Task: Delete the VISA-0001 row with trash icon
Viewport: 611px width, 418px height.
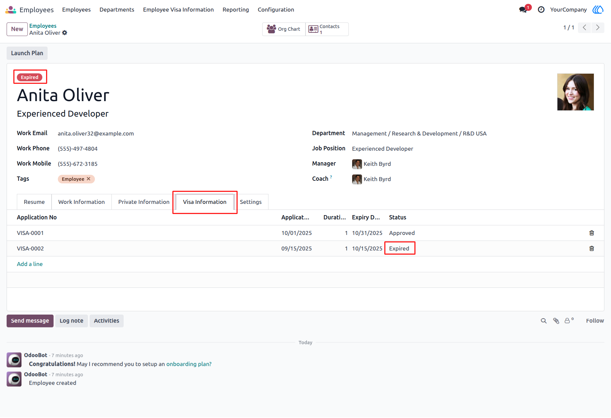Action: click(x=591, y=233)
